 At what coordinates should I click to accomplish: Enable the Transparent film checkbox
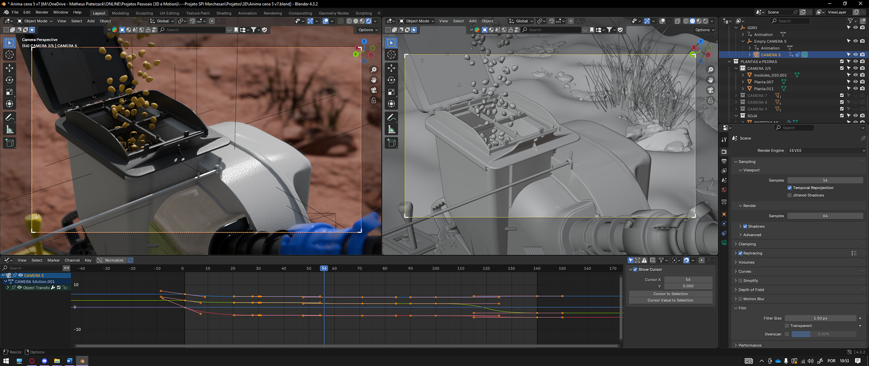[x=787, y=326]
